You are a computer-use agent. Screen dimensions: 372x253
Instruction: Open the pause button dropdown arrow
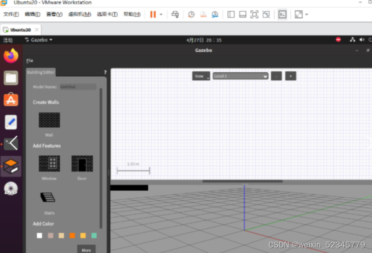(161, 15)
